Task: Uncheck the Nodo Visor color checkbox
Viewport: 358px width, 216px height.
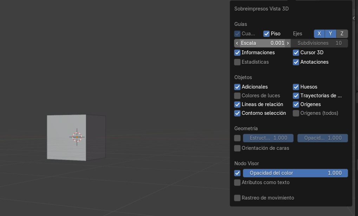Action: pyautogui.click(x=237, y=173)
